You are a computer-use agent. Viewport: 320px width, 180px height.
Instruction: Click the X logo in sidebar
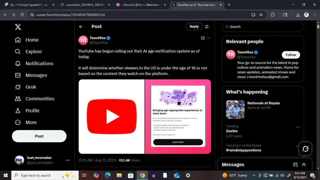(18, 27)
